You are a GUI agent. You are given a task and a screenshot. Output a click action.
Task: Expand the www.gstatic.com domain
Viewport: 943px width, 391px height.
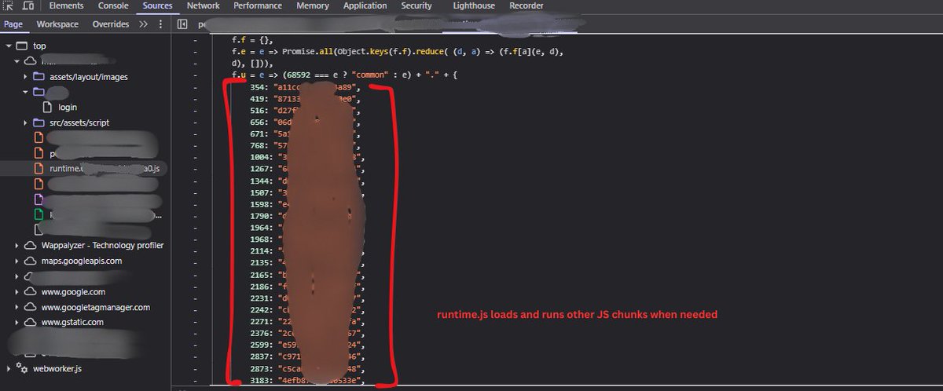[17, 322]
